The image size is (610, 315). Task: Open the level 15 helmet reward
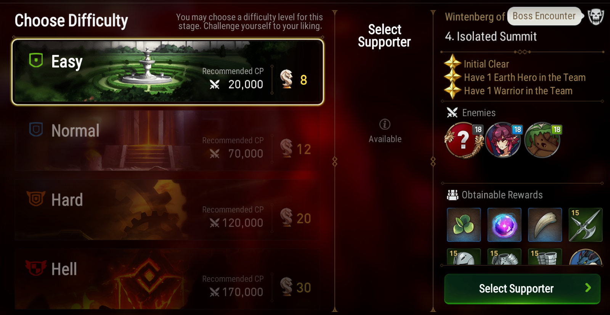coord(464,257)
